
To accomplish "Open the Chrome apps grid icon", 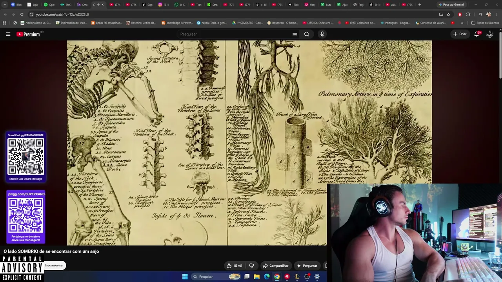I will tap(5, 23).
